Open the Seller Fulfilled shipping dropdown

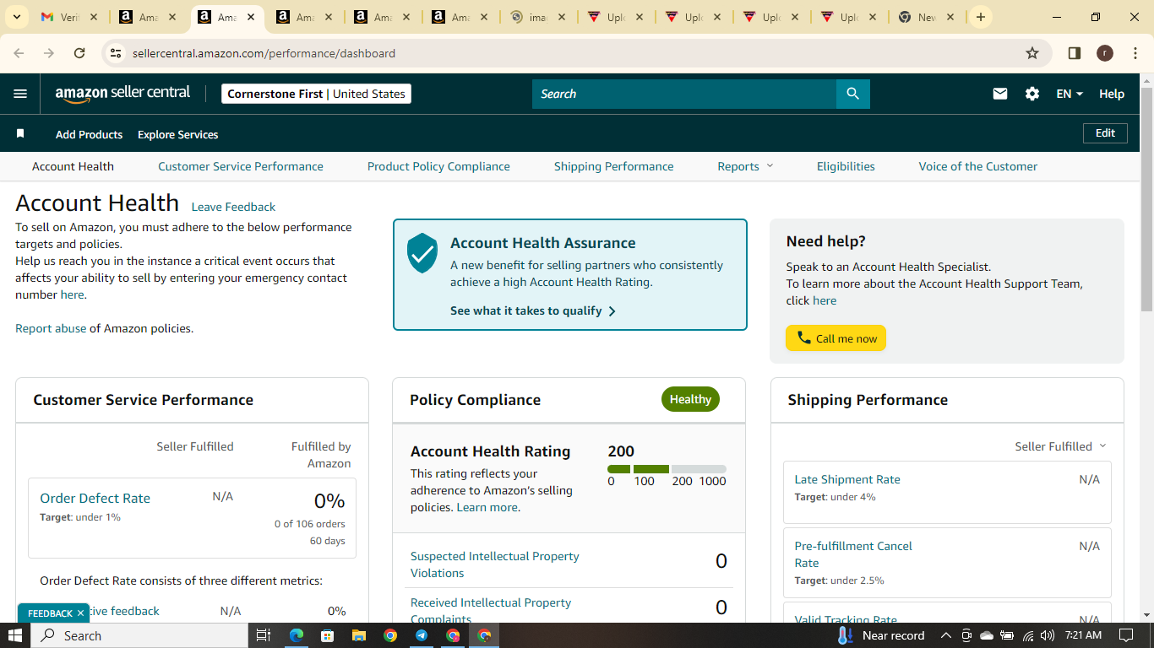tap(1060, 446)
